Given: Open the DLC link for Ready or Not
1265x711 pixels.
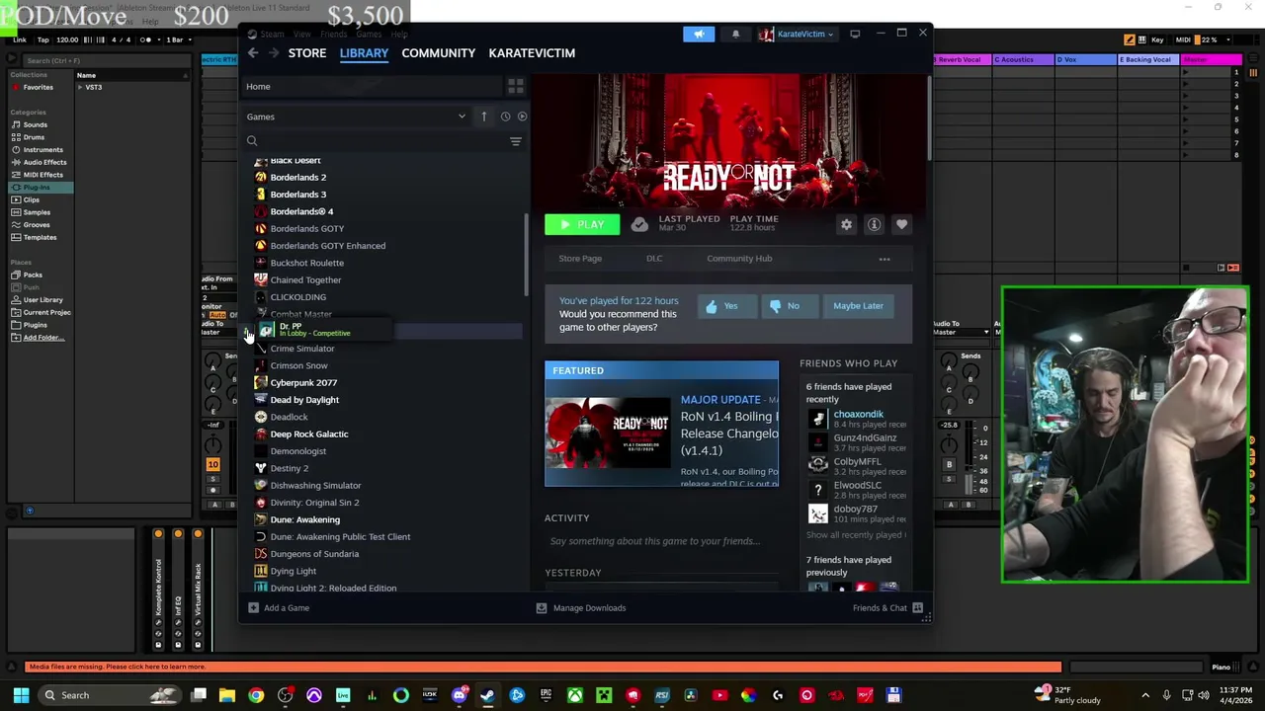Looking at the screenshot, I should (x=654, y=259).
